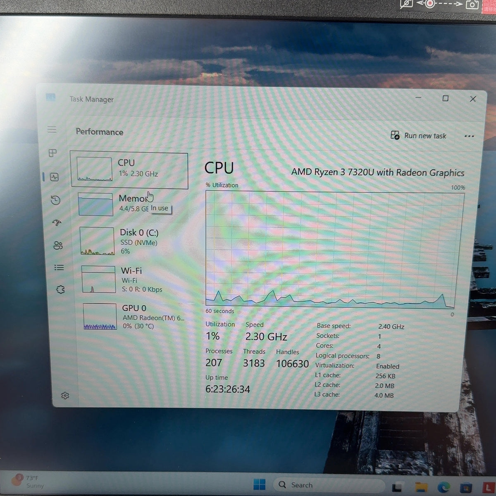Open the more options ellipsis menu

point(469,136)
